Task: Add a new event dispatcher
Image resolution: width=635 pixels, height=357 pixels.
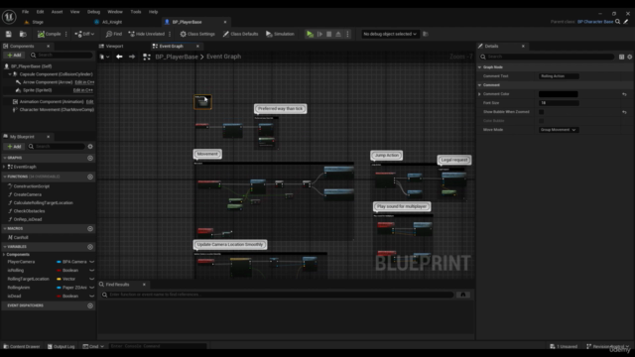Action: point(90,305)
